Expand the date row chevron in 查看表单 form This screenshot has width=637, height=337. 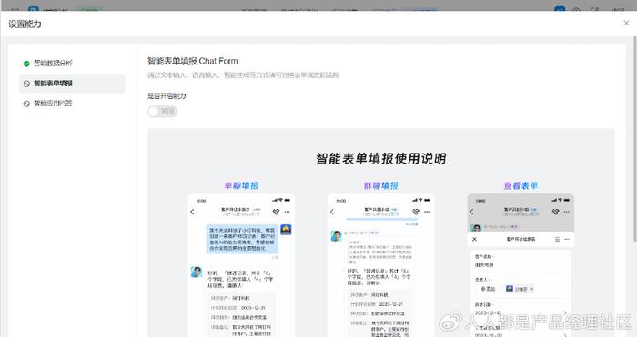pyautogui.click(x=565, y=312)
